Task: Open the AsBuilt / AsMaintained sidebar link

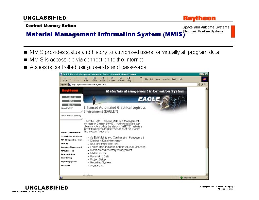Action: pos(71,133)
